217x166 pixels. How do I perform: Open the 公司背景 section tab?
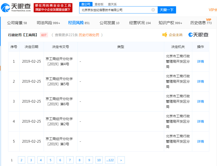coord(17,23)
